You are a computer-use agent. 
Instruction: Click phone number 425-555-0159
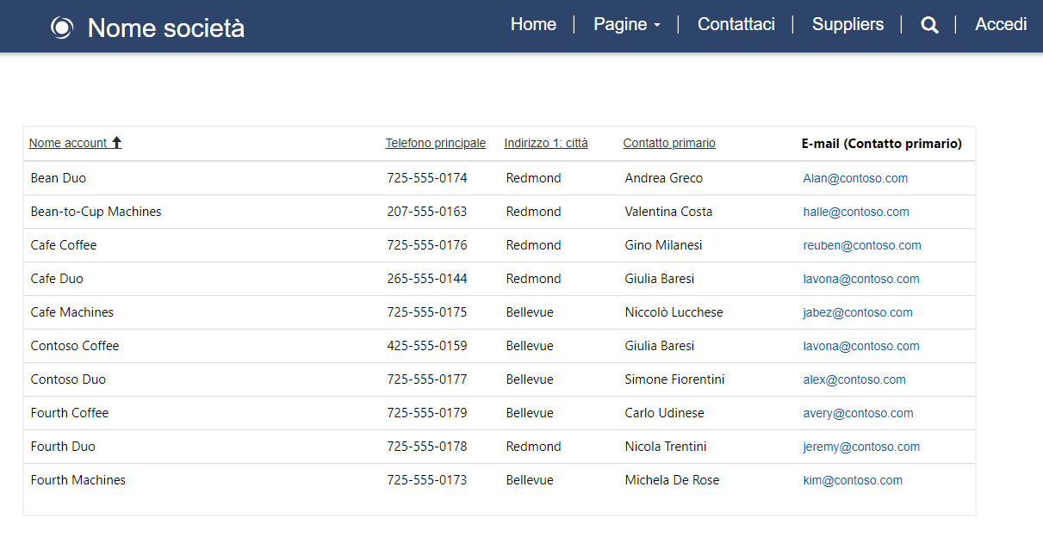tap(427, 346)
